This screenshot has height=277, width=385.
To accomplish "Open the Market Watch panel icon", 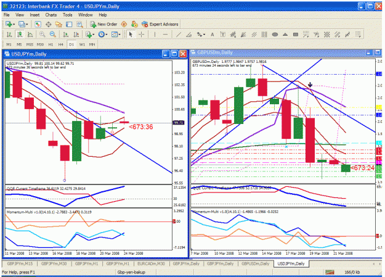I will click(38, 24).
